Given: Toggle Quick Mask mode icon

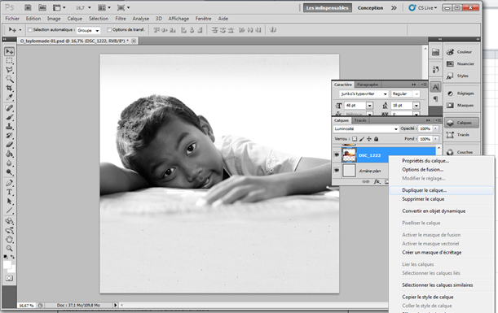Looking at the screenshot, I should point(9,278).
